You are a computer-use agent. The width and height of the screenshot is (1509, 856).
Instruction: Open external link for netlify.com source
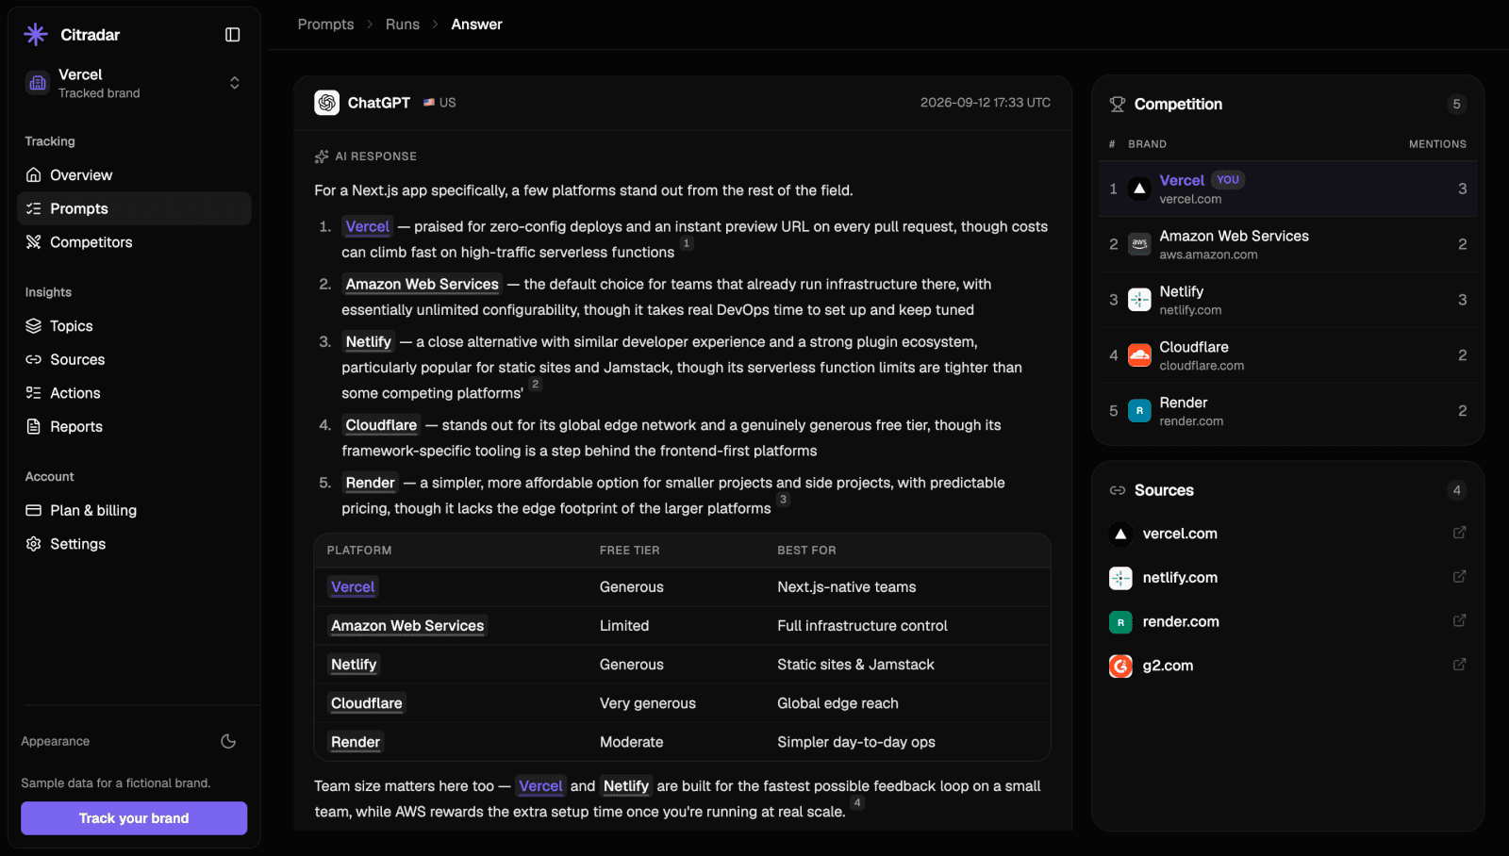point(1459,577)
